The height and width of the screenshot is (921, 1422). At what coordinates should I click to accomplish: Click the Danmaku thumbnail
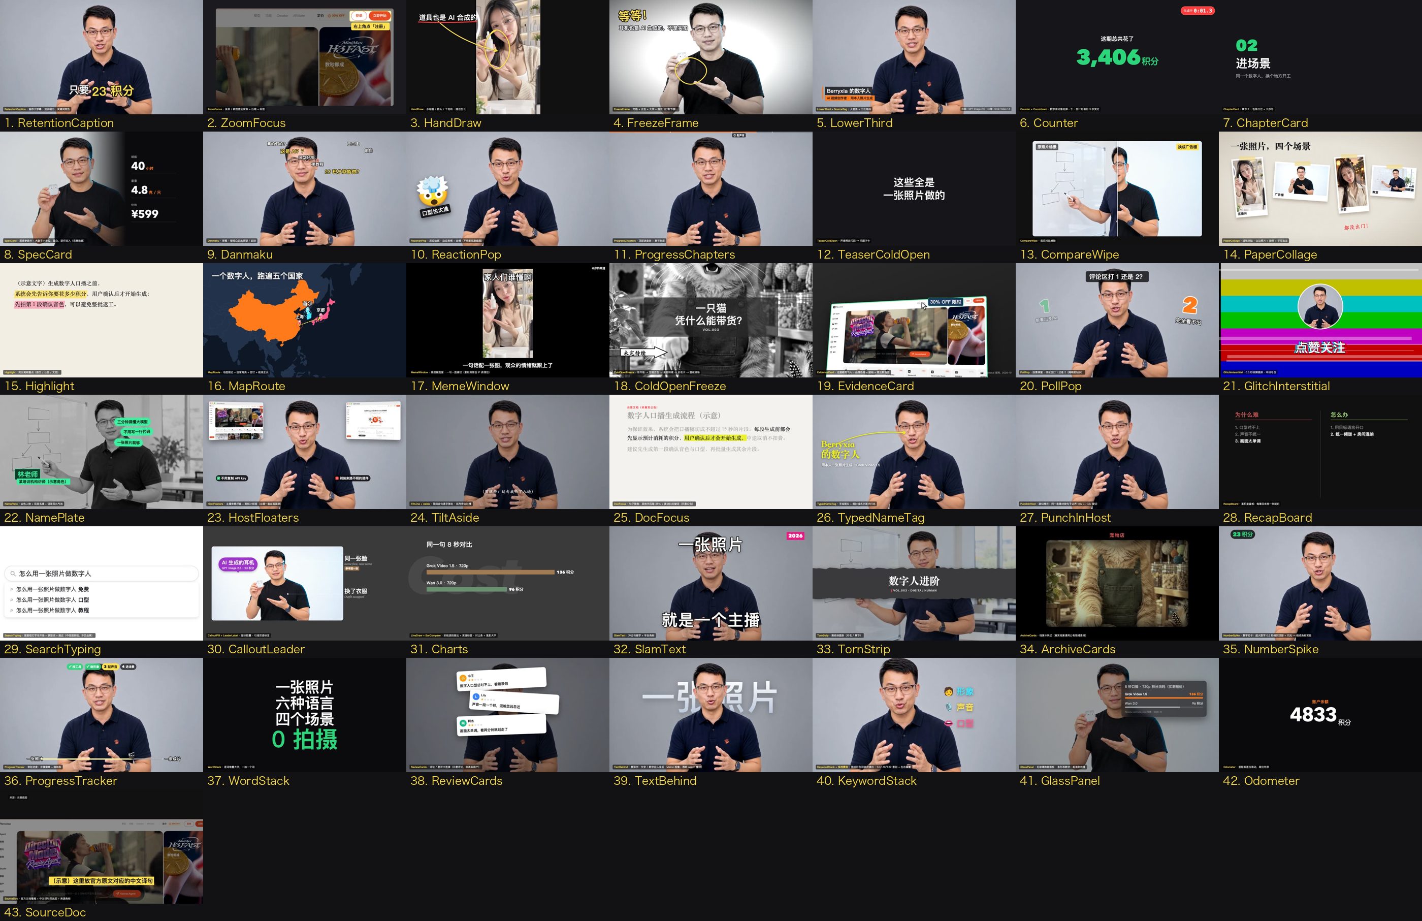coord(305,188)
